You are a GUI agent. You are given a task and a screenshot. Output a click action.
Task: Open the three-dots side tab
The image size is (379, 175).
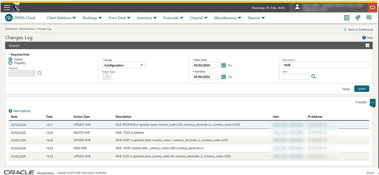(x=372, y=103)
